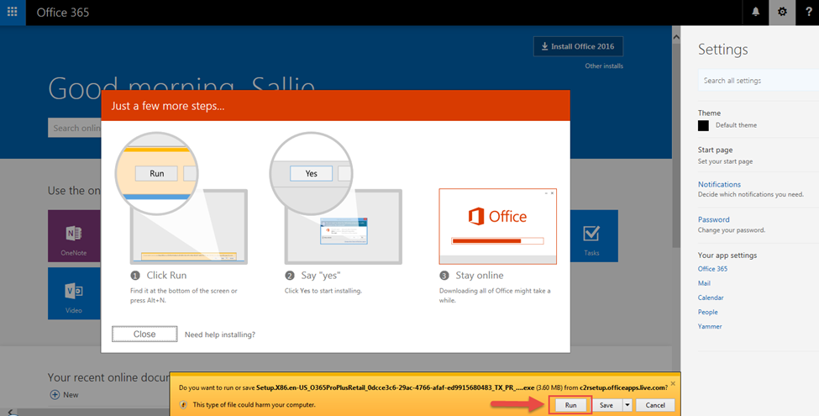The width and height of the screenshot is (819, 416).
Task: Open the OneNote tile
Action: click(x=74, y=235)
